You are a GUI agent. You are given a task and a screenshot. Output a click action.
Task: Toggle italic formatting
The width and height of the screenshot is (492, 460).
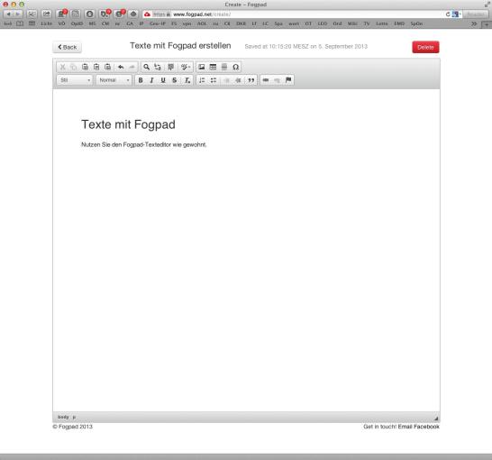[152, 80]
